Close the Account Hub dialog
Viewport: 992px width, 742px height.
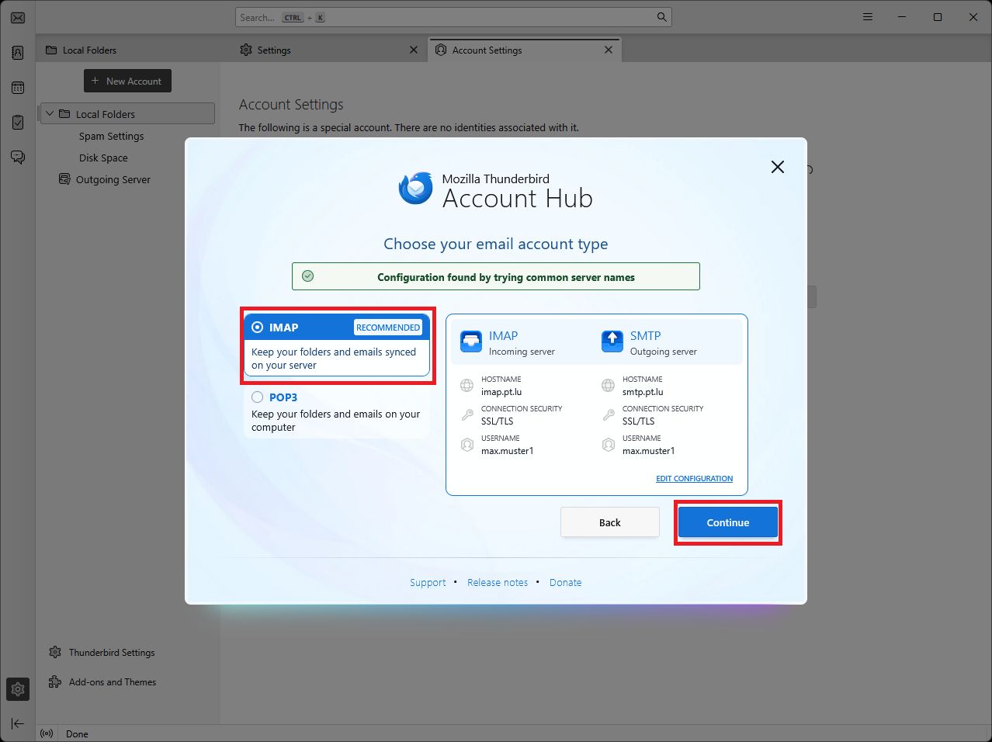[777, 167]
